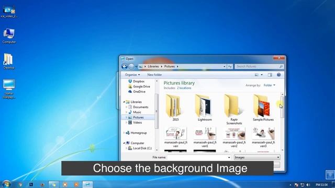The image size is (335, 188).
Task: Select the manasseh-paul_fiverr1 thumbnail
Action: point(205,137)
